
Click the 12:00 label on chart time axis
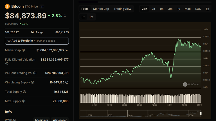(x=155, y=105)
